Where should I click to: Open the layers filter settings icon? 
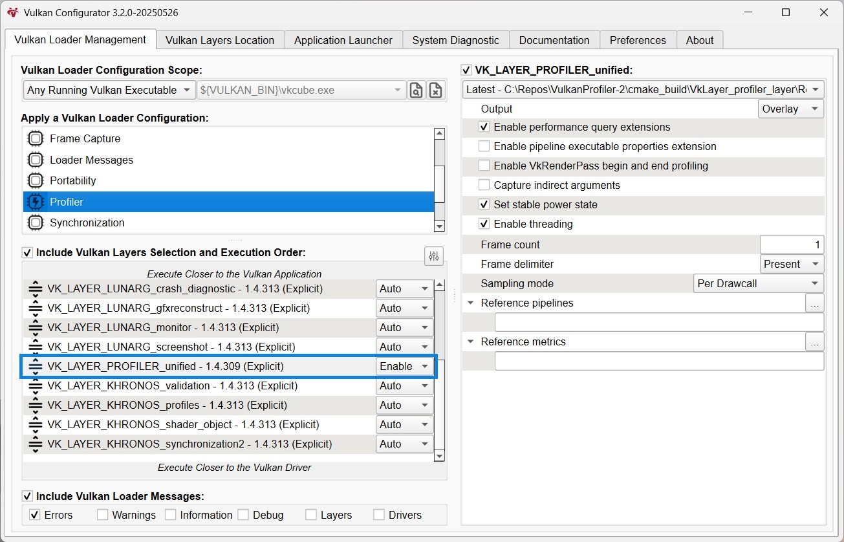[x=433, y=256]
